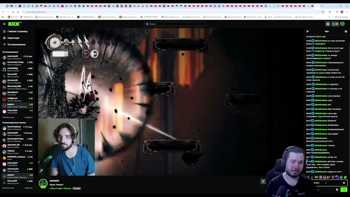This screenshot has width=350, height=197.
Task: Open the Radiooooo.com bookmark
Action: 65,17
